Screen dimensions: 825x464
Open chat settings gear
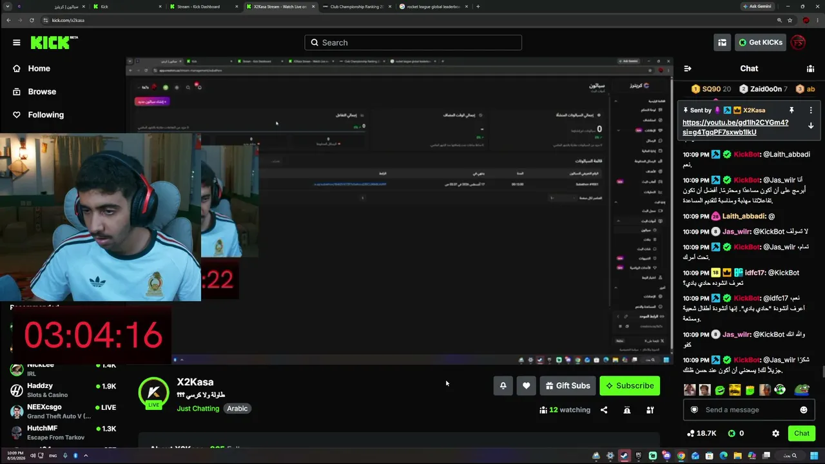click(x=775, y=434)
